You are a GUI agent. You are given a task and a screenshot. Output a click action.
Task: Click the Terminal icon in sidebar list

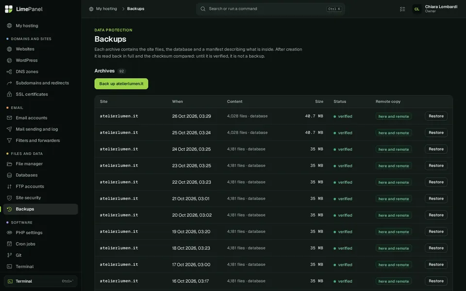pos(10,266)
